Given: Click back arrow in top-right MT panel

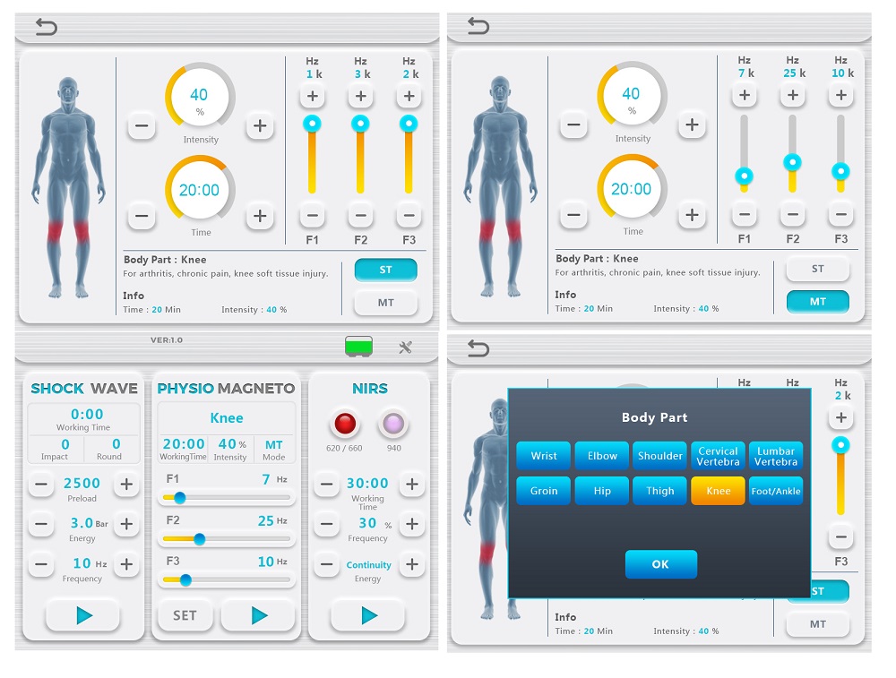Looking at the screenshot, I should point(478,26).
